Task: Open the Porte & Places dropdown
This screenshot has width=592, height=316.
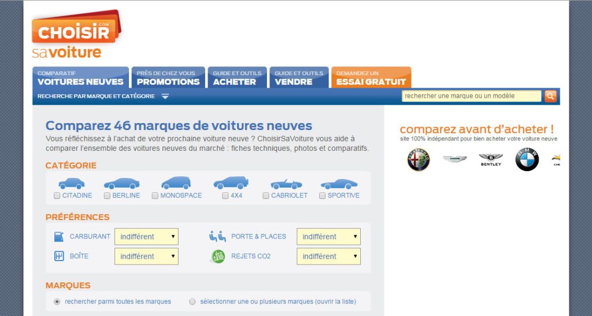Action: (328, 237)
